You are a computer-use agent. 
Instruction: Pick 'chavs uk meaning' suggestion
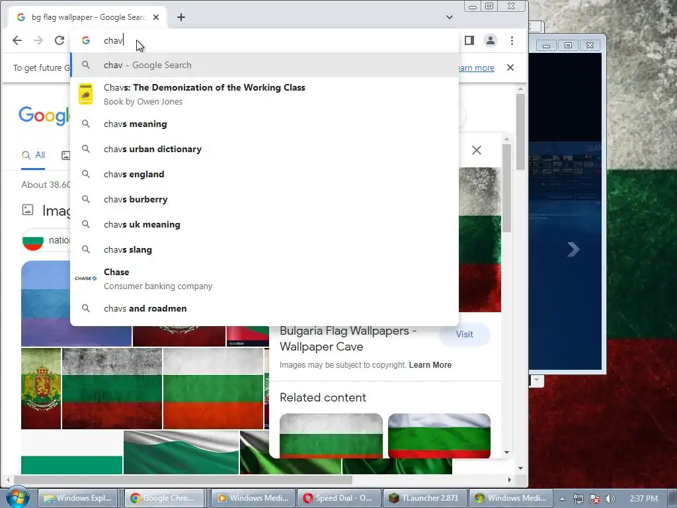(x=264, y=224)
